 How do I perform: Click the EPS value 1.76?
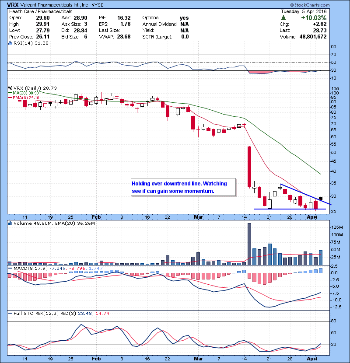pos(125,24)
